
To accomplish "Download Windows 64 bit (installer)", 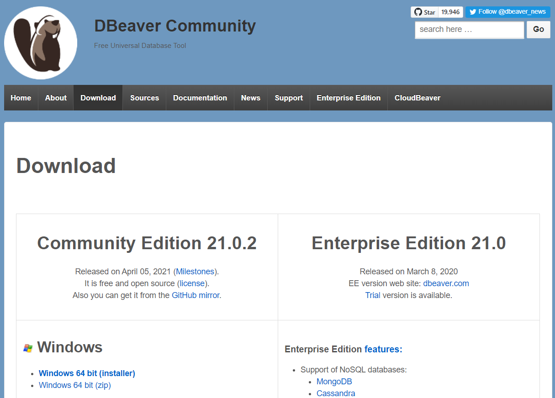I will pyautogui.click(x=87, y=373).
